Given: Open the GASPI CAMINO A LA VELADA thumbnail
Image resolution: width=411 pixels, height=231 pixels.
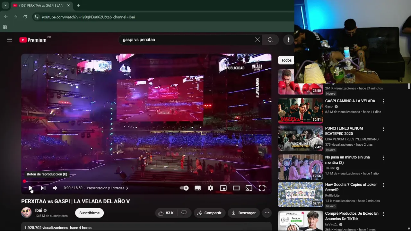Looking at the screenshot, I should [301, 111].
